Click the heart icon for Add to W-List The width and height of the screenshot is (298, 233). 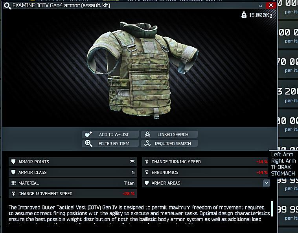point(88,134)
